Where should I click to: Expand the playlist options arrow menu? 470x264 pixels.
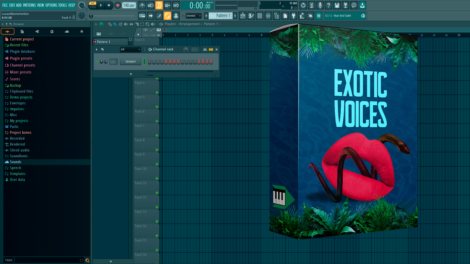click(97, 24)
